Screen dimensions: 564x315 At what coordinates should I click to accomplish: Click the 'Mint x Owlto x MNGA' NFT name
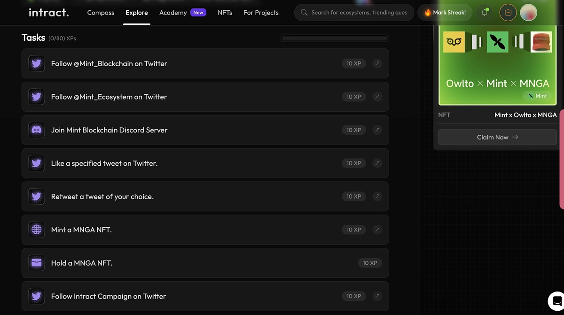pos(525,115)
